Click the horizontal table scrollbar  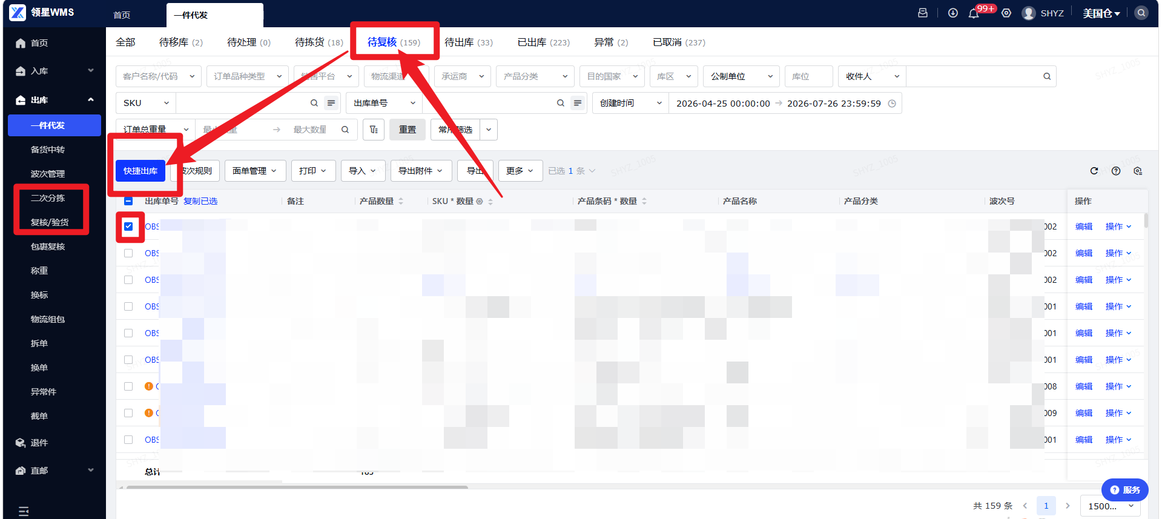pos(297,487)
